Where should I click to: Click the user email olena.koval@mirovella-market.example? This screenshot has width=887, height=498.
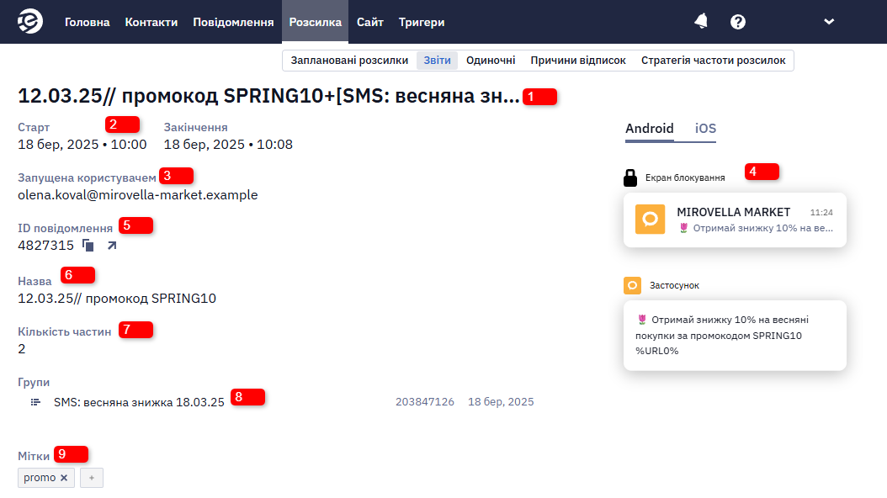pyautogui.click(x=137, y=195)
